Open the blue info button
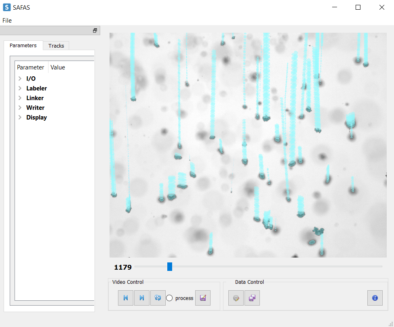 [375, 298]
